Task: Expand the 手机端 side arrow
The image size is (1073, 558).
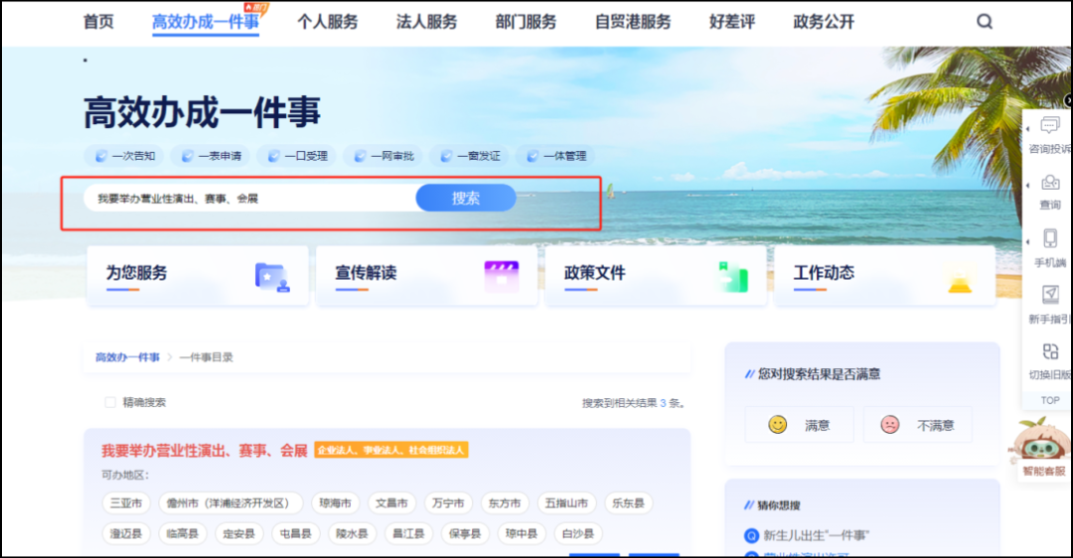Action: click(1028, 240)
